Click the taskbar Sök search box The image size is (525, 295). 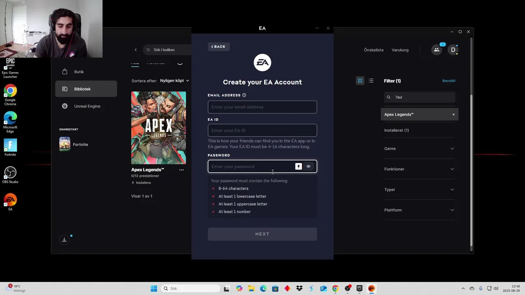[190, 288]
